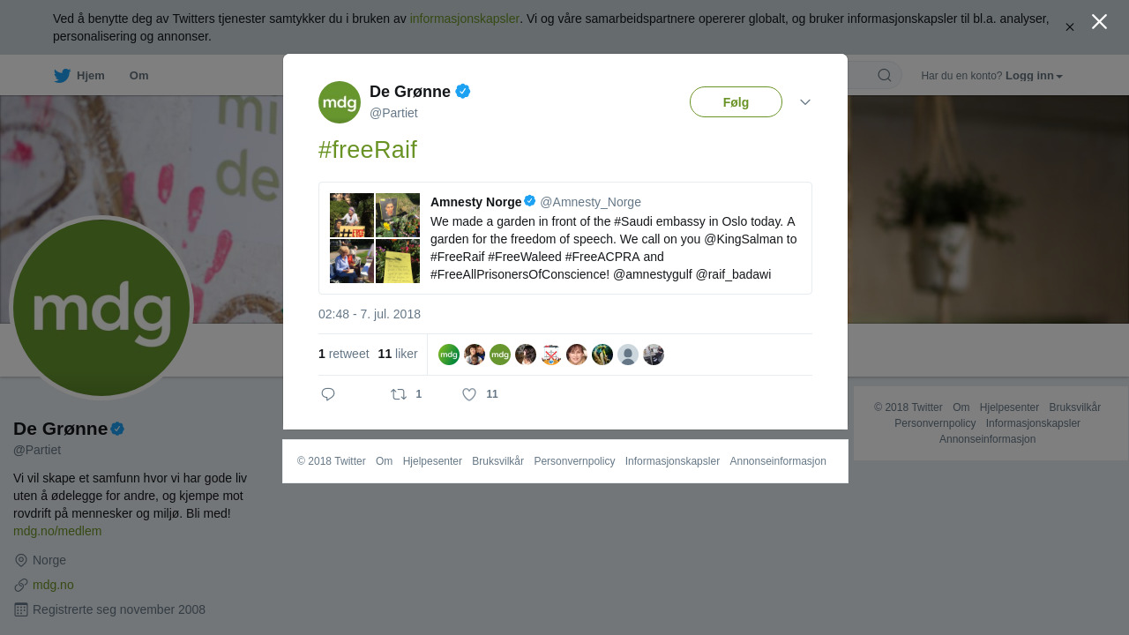Click the retweet arrows icon

[399, 394]
